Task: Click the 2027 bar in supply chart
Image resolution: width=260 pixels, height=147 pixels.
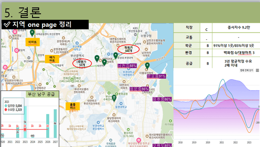Action: [55, 123]
